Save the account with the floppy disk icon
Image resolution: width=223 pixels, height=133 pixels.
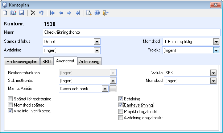(x=22, y=13)
